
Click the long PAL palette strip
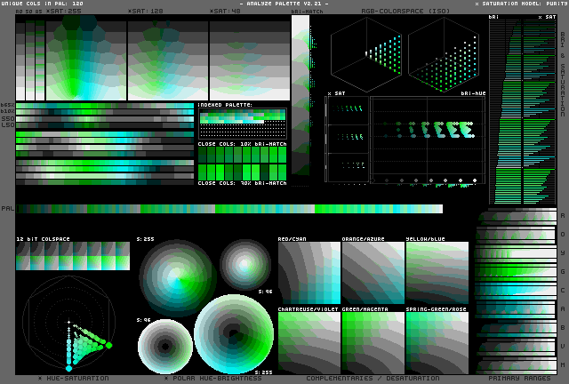[x=229, y=209]
